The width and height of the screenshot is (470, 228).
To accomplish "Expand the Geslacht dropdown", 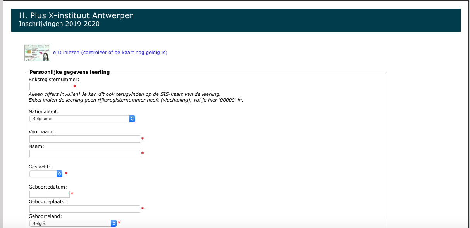I will click(x=46, y=174).
